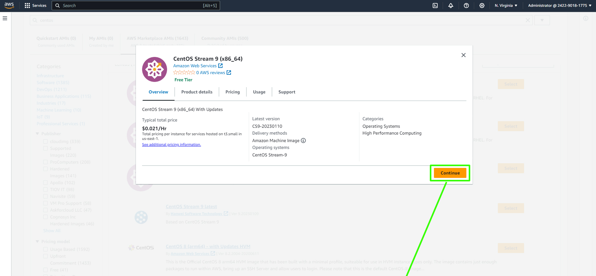Click the top AWS search field
Image resolution: width=596 pixels, height=276 pixels.
point(136,6)
